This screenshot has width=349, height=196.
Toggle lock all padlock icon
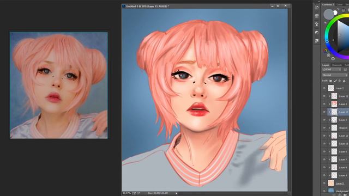[344, 81]
